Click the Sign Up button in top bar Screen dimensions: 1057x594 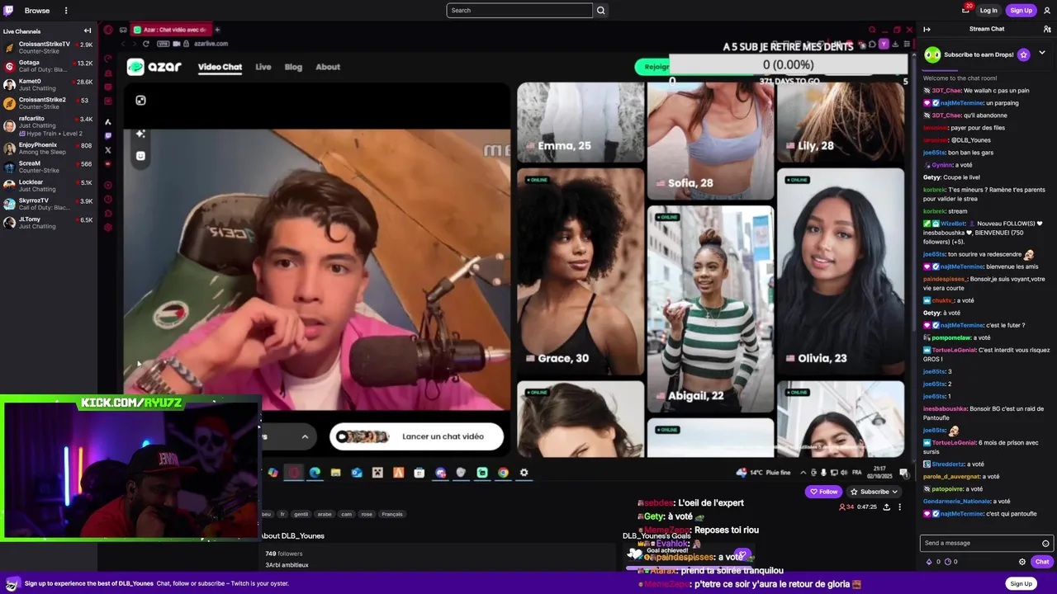[x=1021, y=11]
